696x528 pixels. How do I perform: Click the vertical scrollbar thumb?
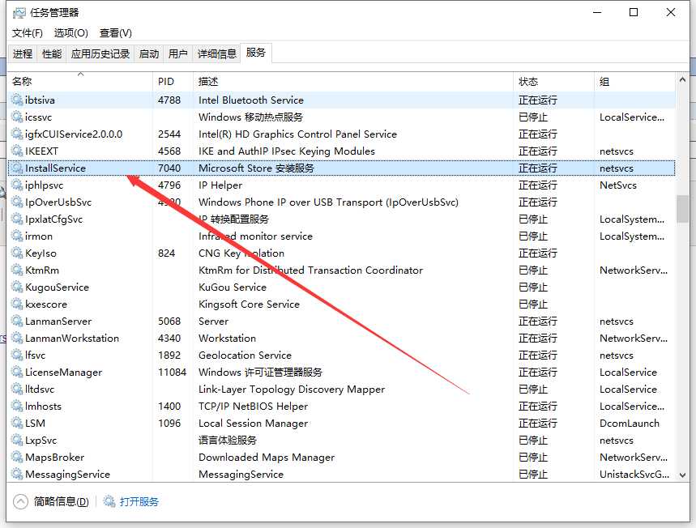[x=683, y=209]
